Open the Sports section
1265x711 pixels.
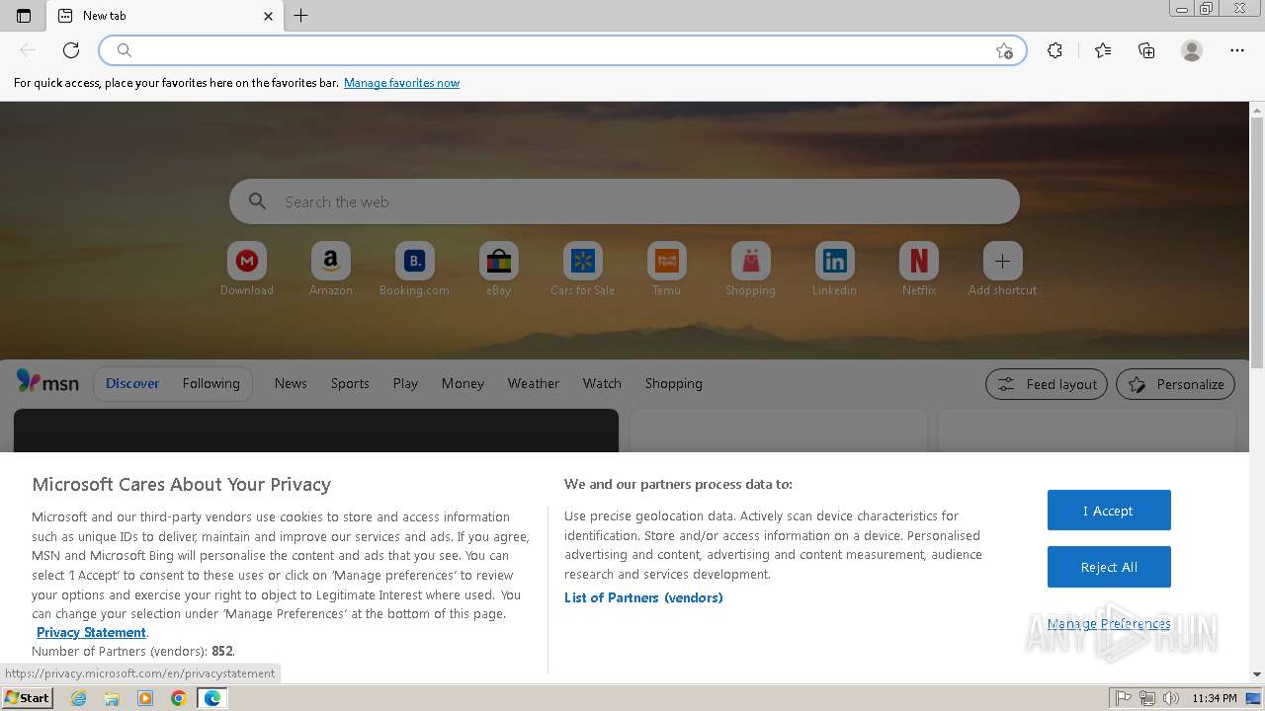click(x=350, y=383)
